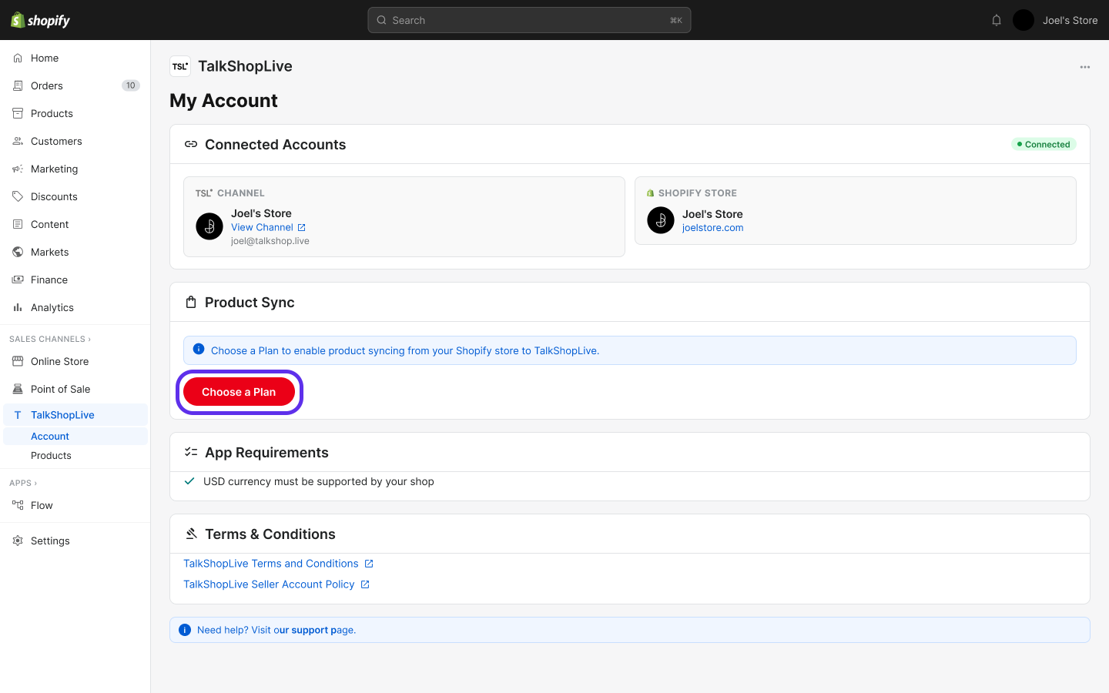Image resolution: width=1109 pixels, height=693 pixels.
Task: Click the Choose a Plan info banner text
Action: 405,350
